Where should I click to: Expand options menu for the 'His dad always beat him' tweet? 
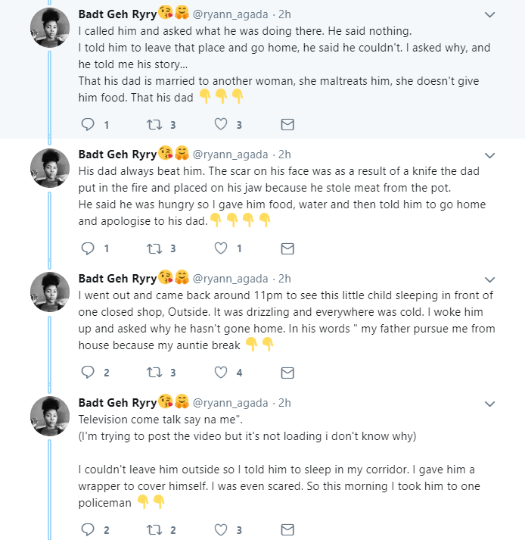(x=489, y=155)
